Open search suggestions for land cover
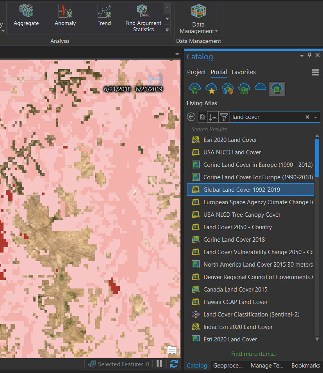The height and width of the screenshot is (373, 323). tap(315, 117)
